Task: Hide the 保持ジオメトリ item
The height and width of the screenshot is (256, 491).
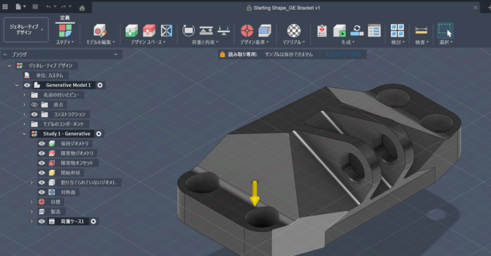Action: [42, 144]
